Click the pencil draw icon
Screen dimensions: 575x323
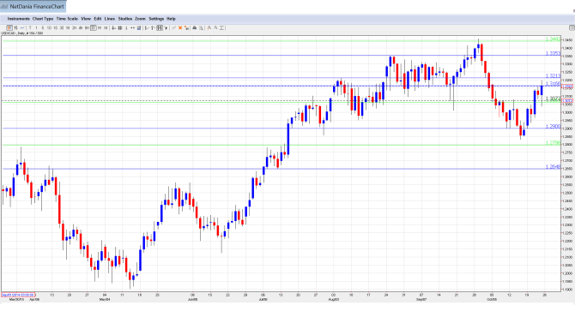coord(174,27)
